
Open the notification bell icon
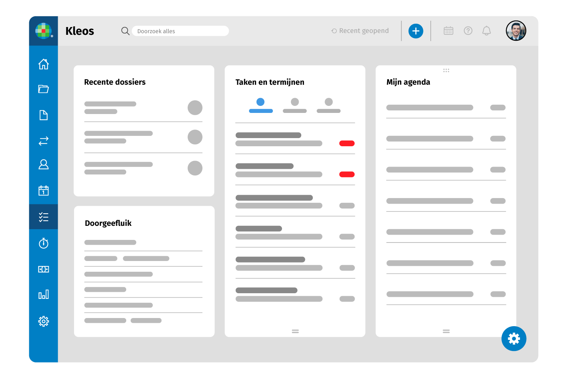point(486,31)
